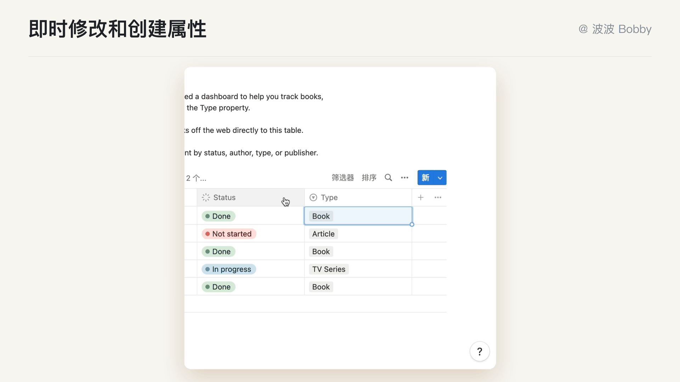Open column options ellipsis in header
This screenshot has width=680, height=382.
point(438,197)
